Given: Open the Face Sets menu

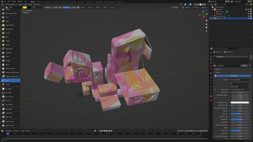Looking at the screenshot, I should (36, 4).
